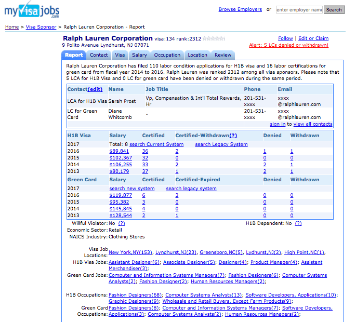The width and height of the screenshot is (356, 322).
Task: Open the alert about 5 LCs denied
Action: click(x=289, y=45)
